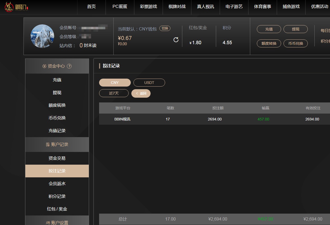Open the 近7天 date range selector
330x225 pixels.
click(x=114, y=93)
